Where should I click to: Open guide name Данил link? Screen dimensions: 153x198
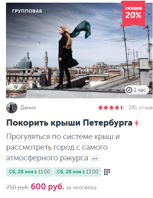(28, 108)
